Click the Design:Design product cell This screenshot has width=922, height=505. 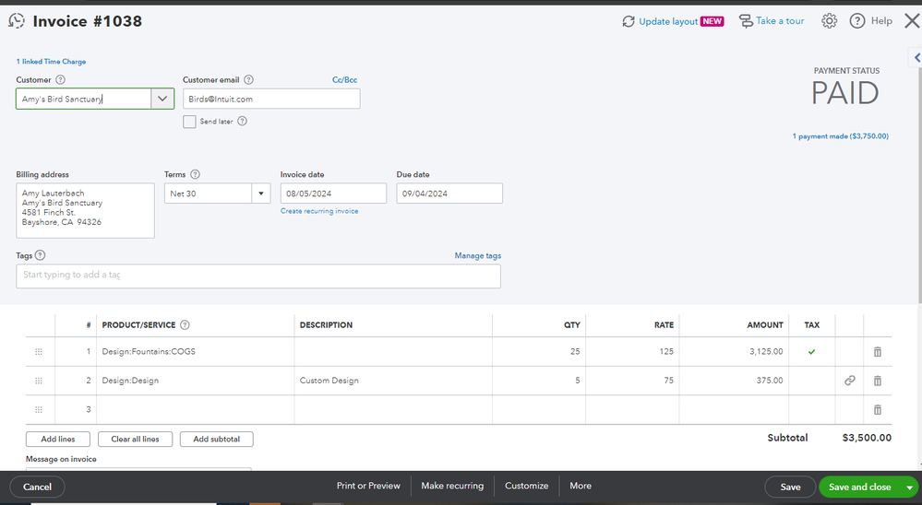pyautogui.click(x=196, y=381)
